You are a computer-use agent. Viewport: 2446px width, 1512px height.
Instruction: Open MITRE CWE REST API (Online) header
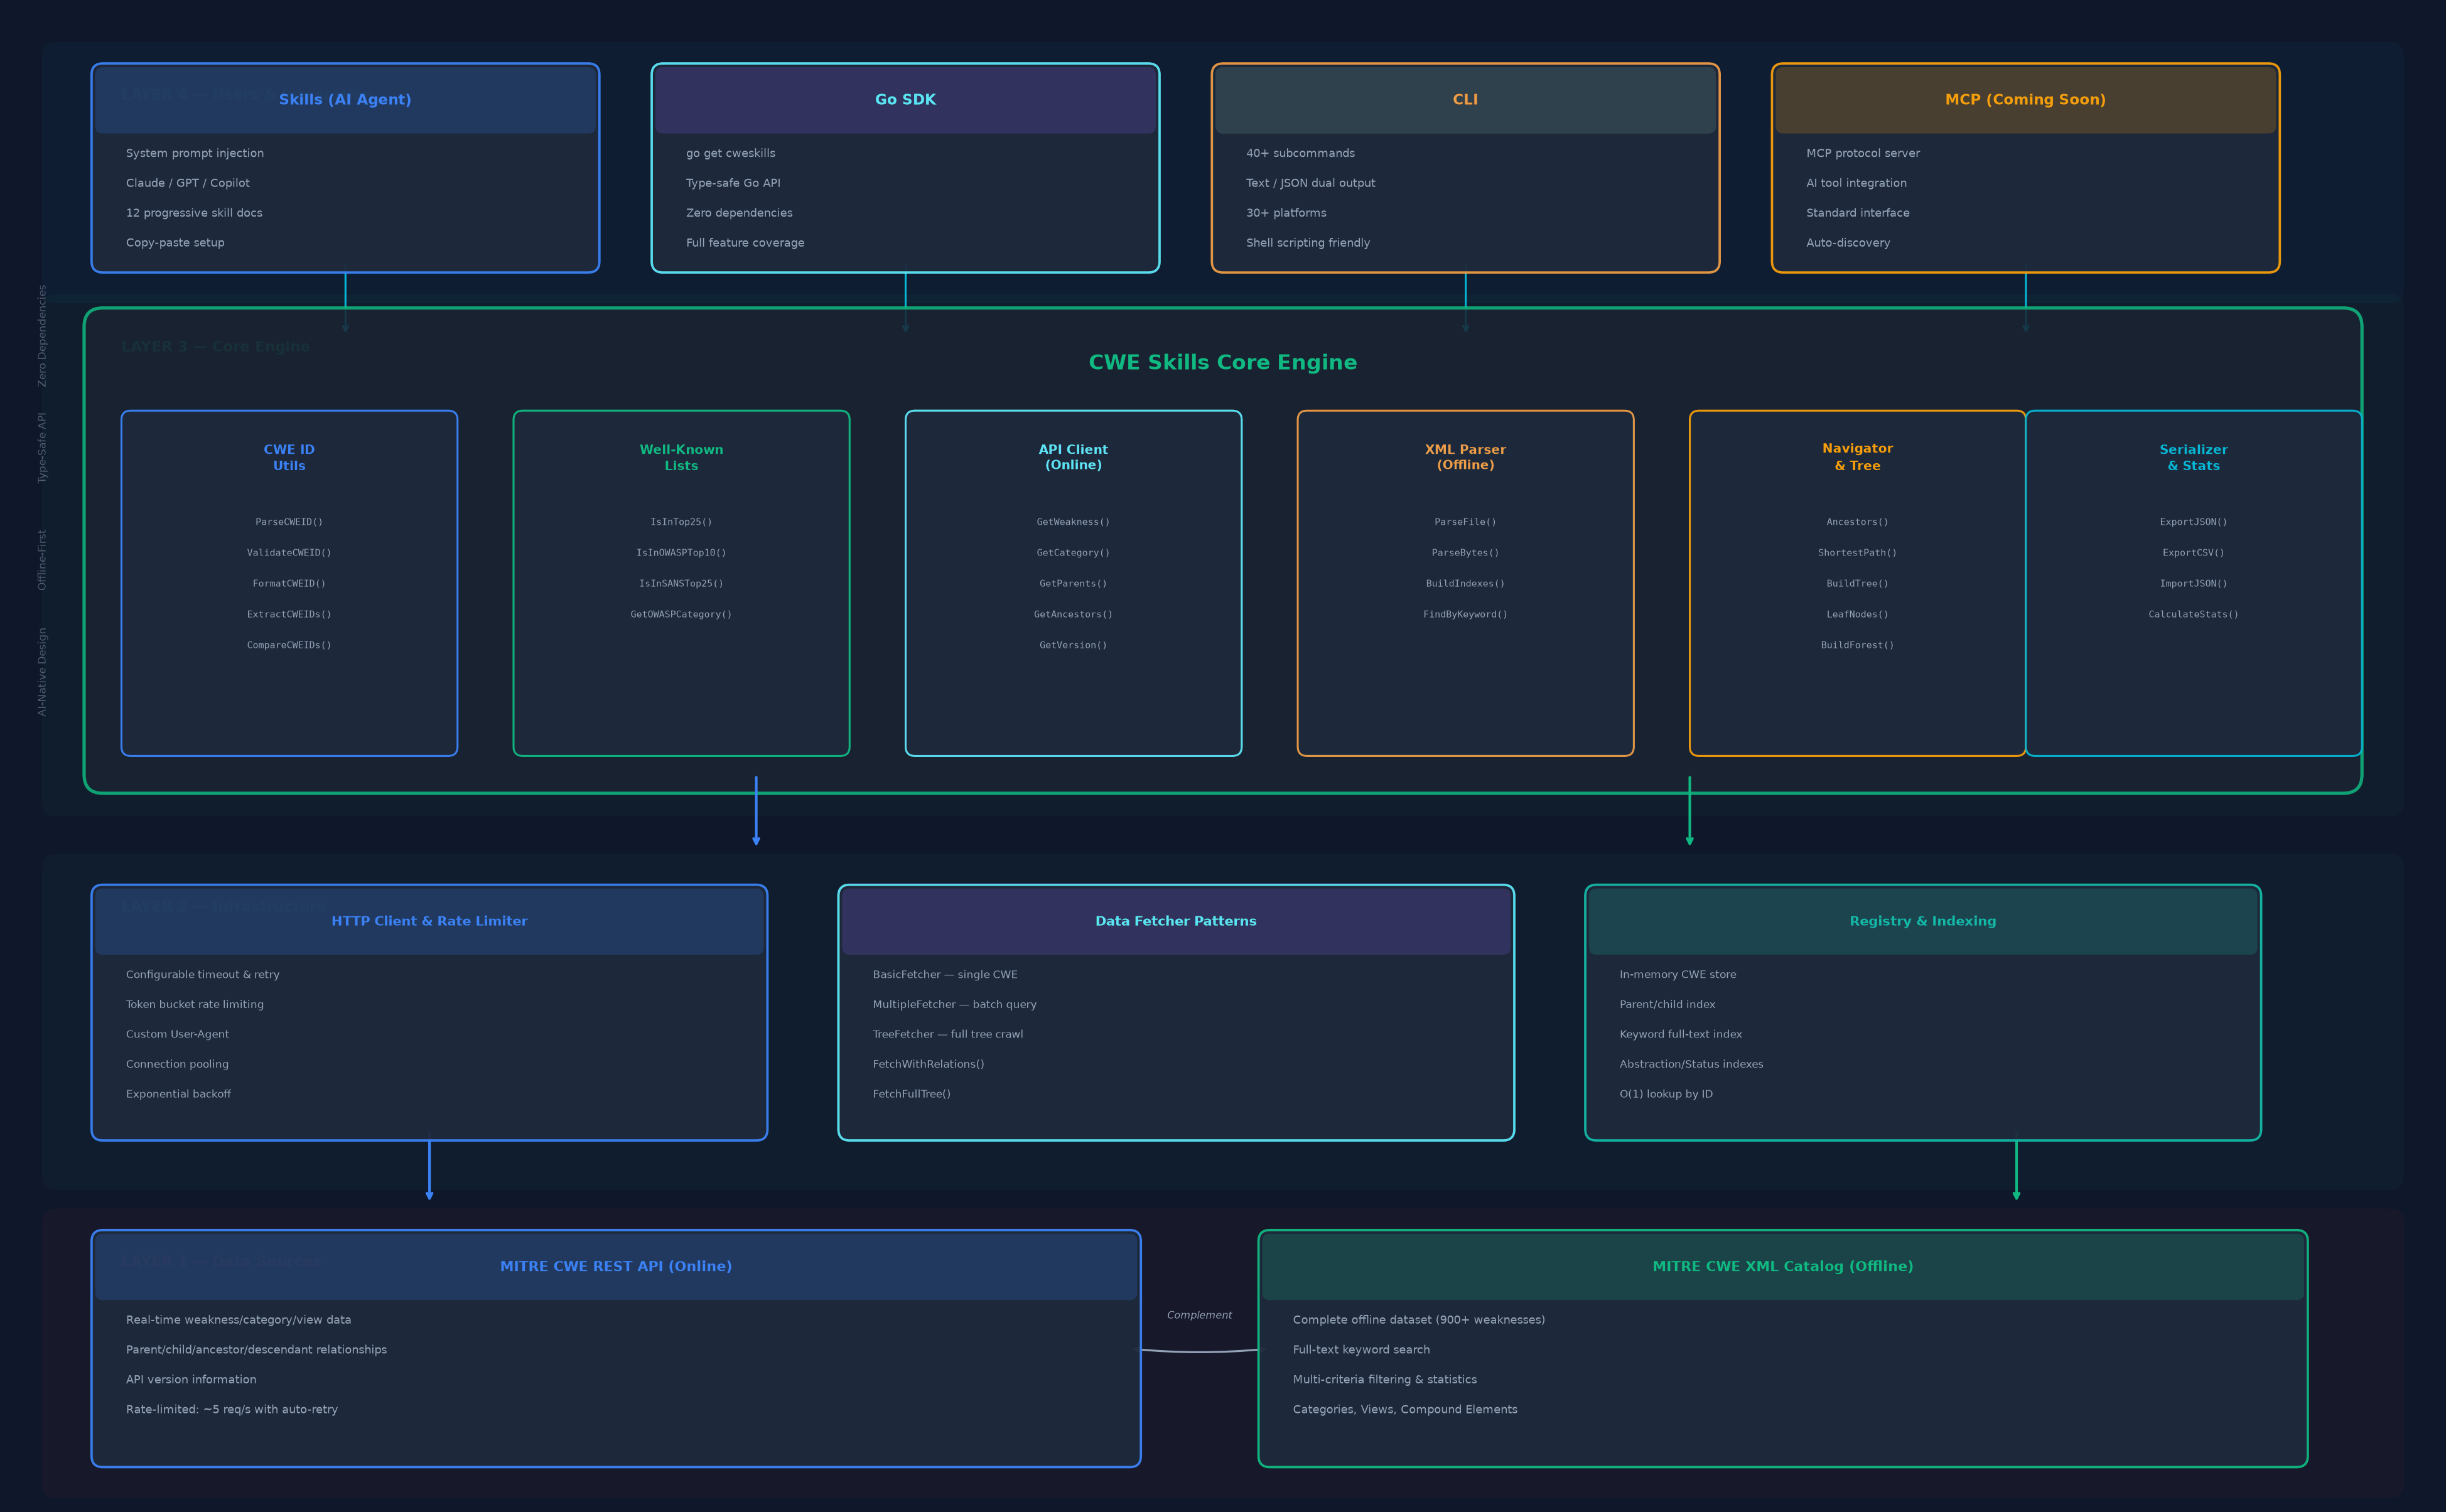[x=616, y=1266]
